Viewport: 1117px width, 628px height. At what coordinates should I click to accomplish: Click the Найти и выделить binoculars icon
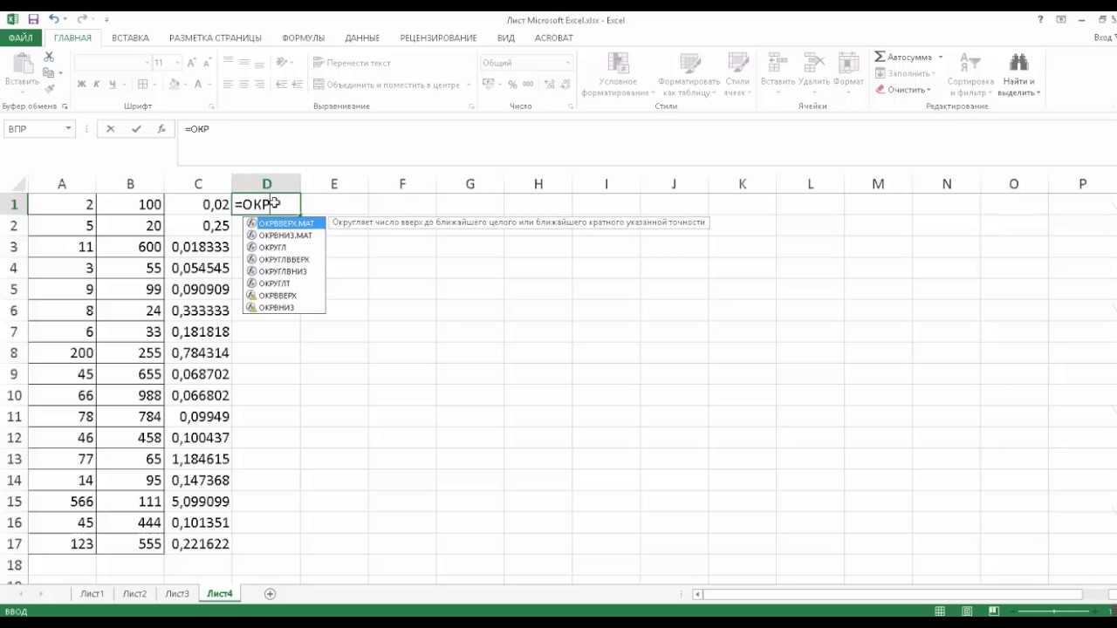(1018, 63)
